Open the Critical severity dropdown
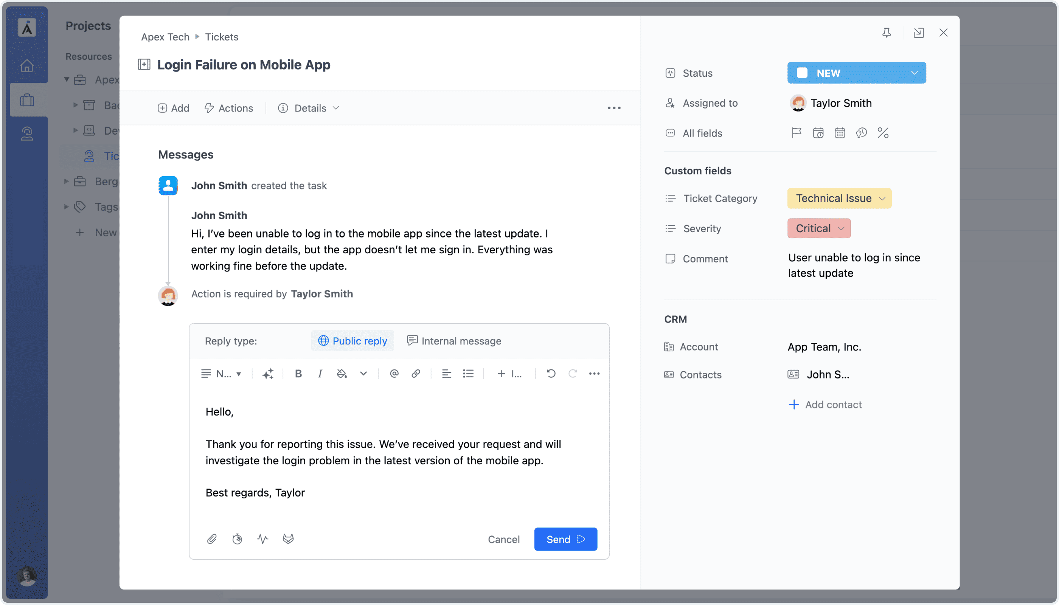 [819, 228]
